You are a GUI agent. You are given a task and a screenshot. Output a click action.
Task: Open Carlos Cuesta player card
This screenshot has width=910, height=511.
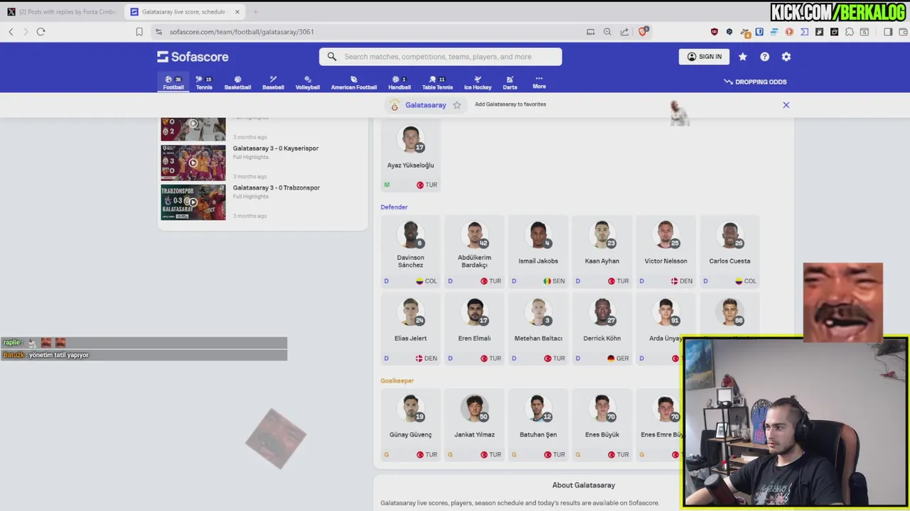point(729,253)
